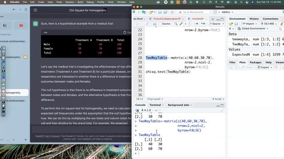Screen dimensions: 284x159
Task: Open (Top Level) scope selector
Action: coord(155,99)
